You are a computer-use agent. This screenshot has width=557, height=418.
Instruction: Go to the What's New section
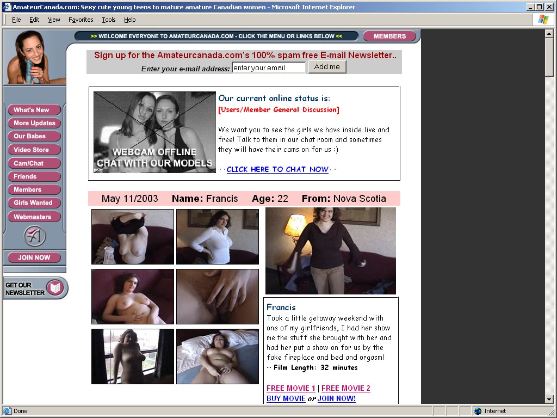pos(34,110)
